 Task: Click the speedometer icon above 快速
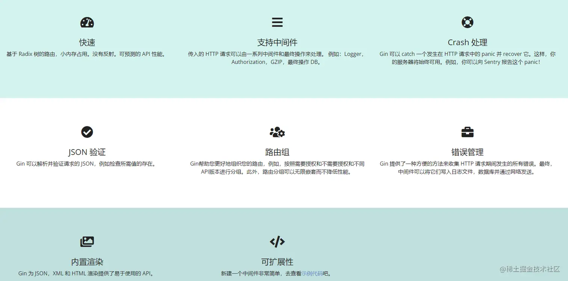87,23
